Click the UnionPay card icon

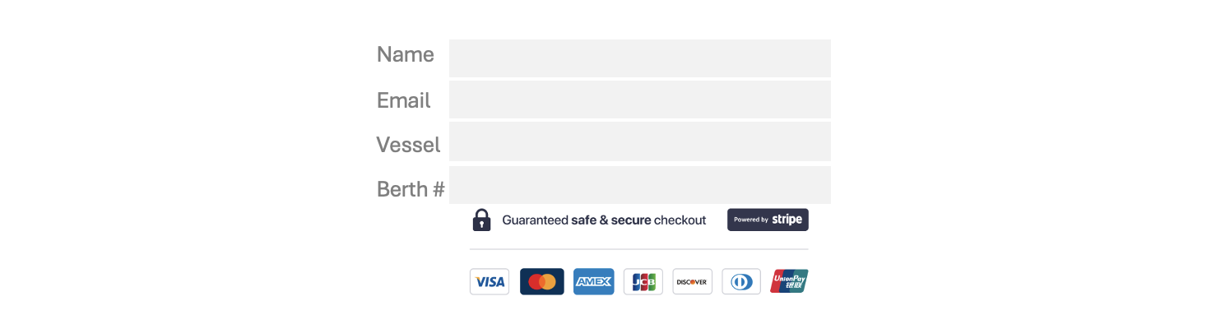tap(790, 281)
